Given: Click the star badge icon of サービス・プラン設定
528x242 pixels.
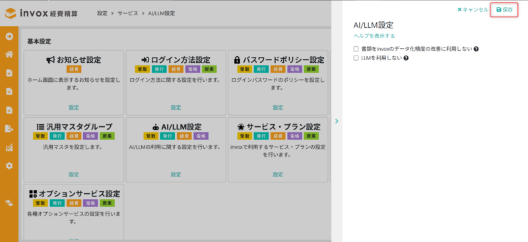Looking at the screenshot, I should tap(241, 127).
